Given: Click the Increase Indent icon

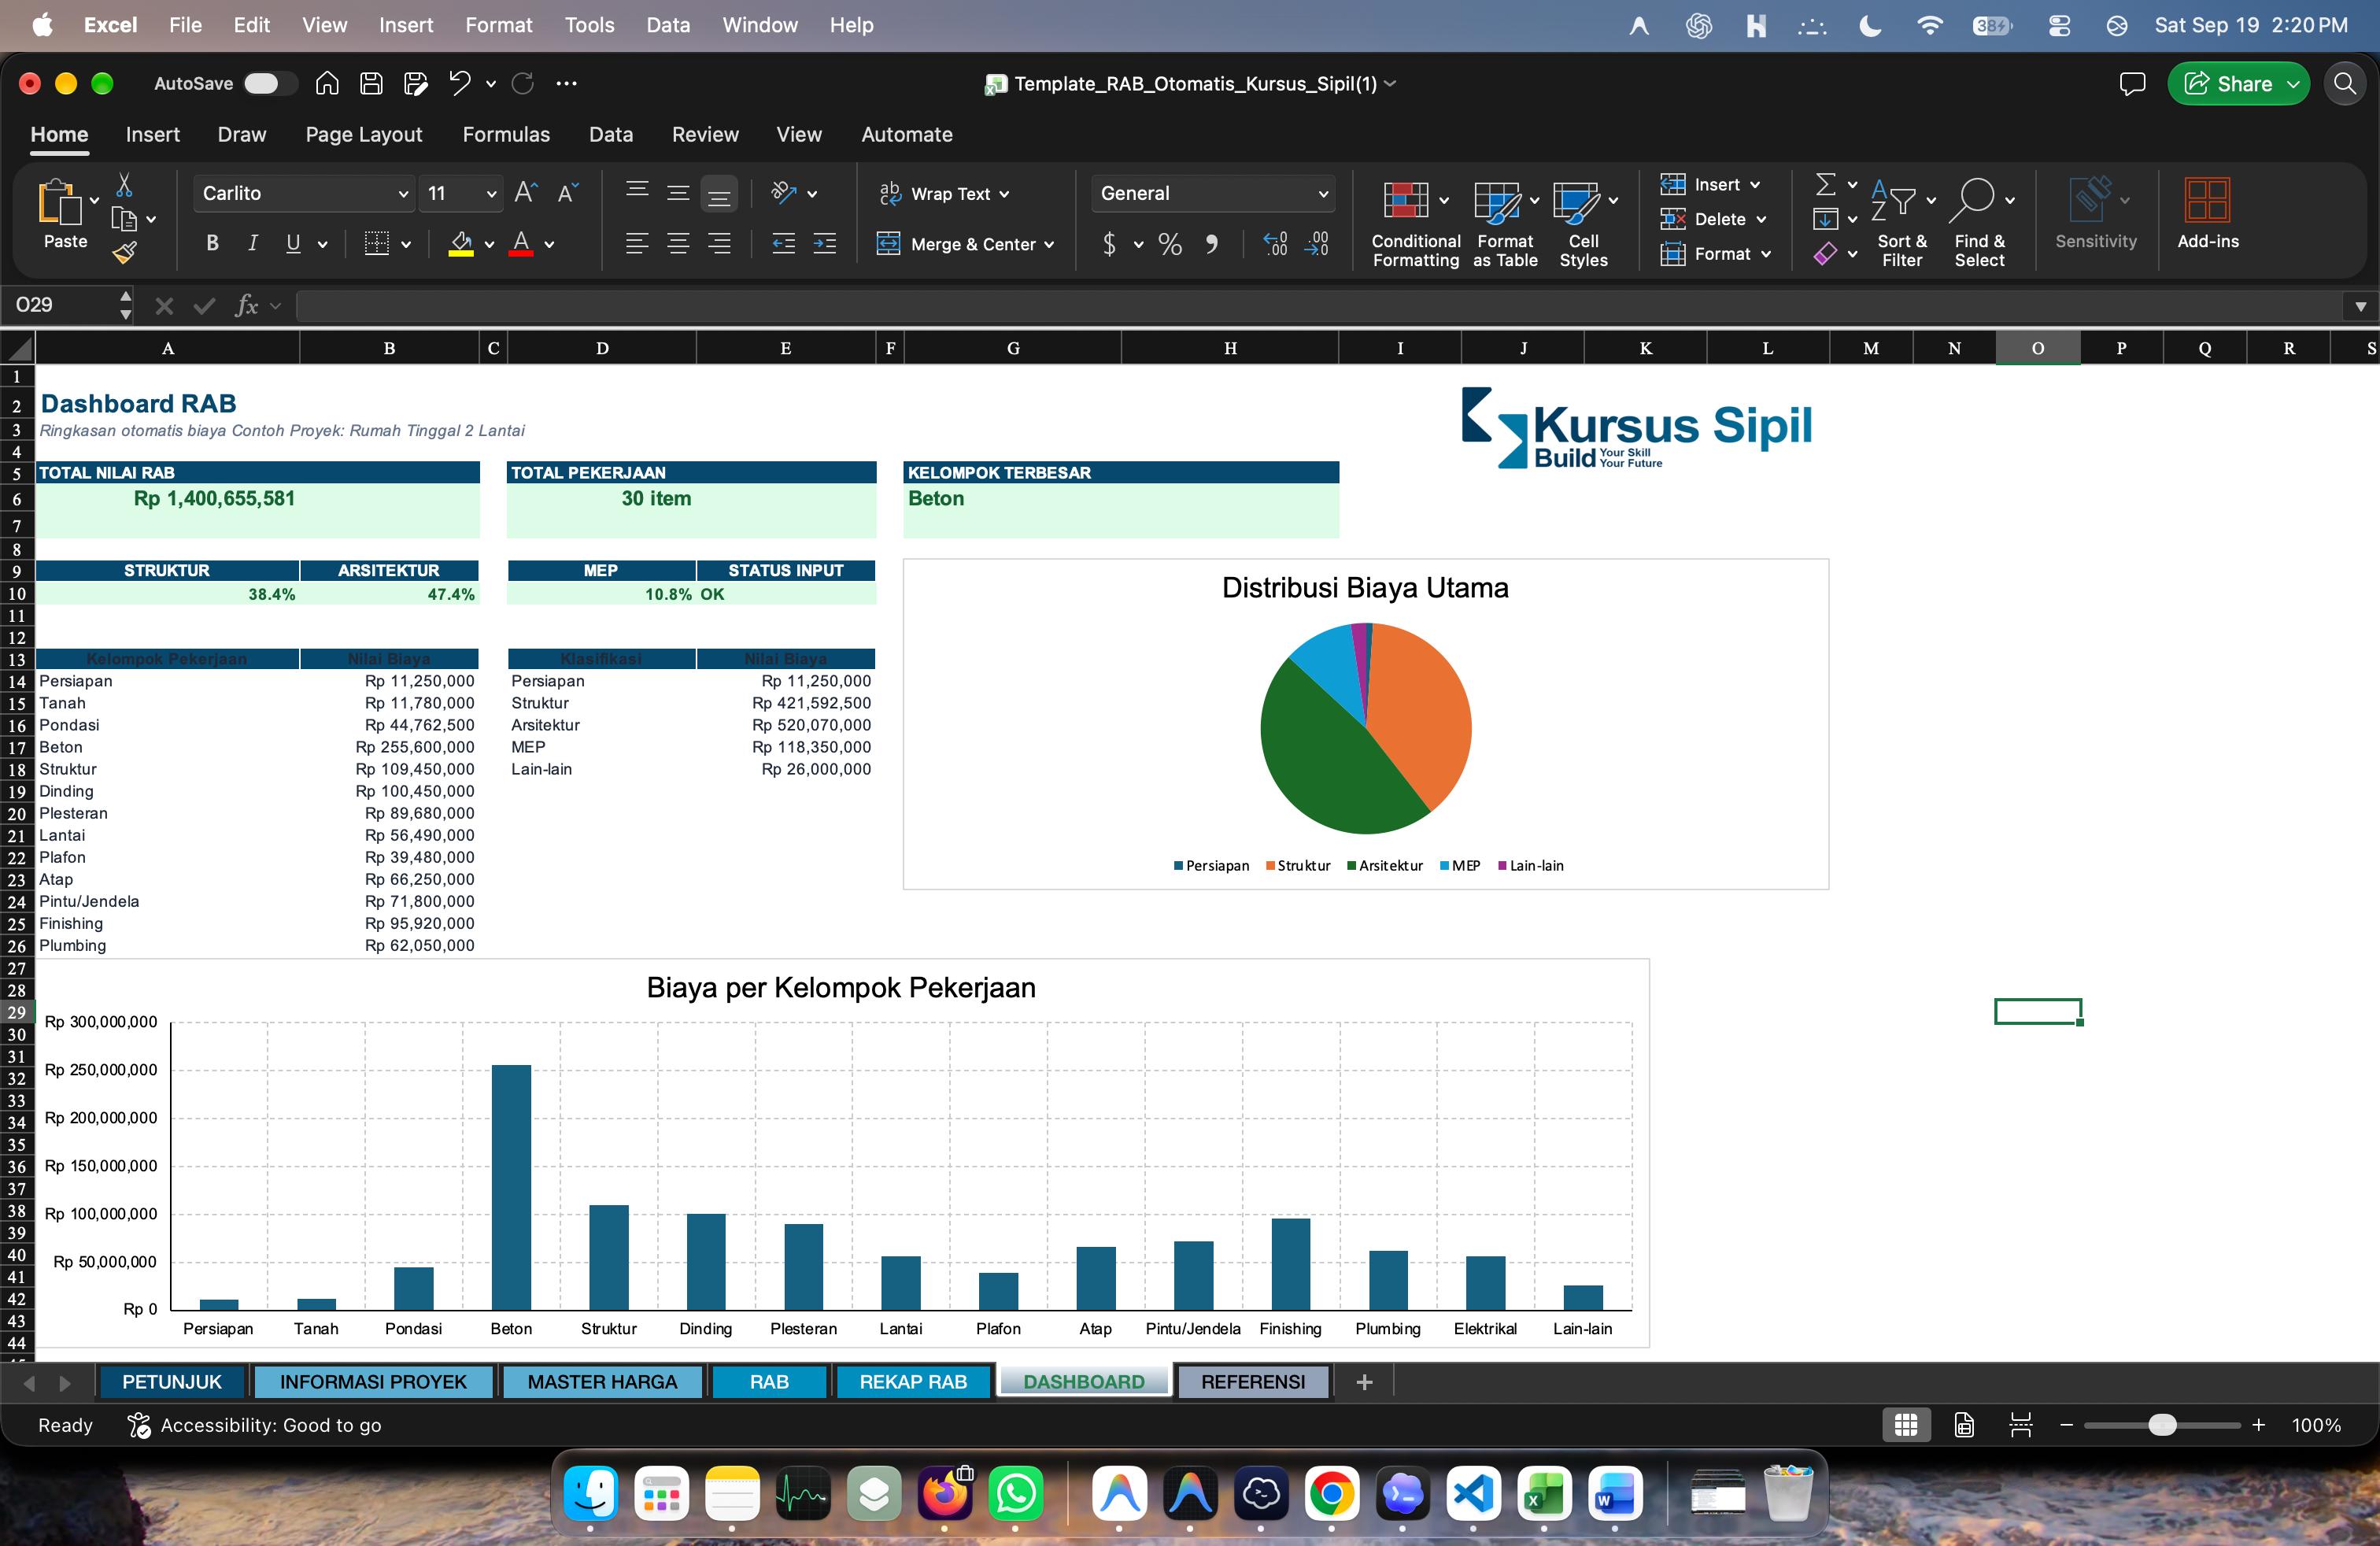Looking at the screenshot, I should [825, 243].
